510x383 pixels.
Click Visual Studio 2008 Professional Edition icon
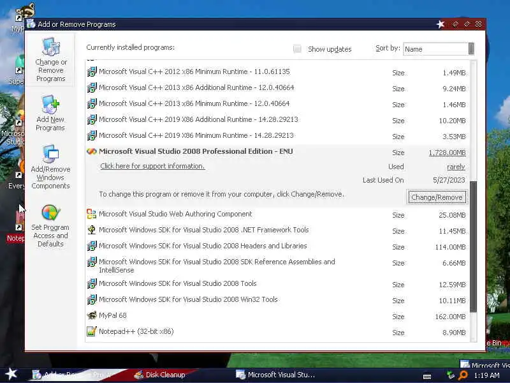(x=92, y=151)
